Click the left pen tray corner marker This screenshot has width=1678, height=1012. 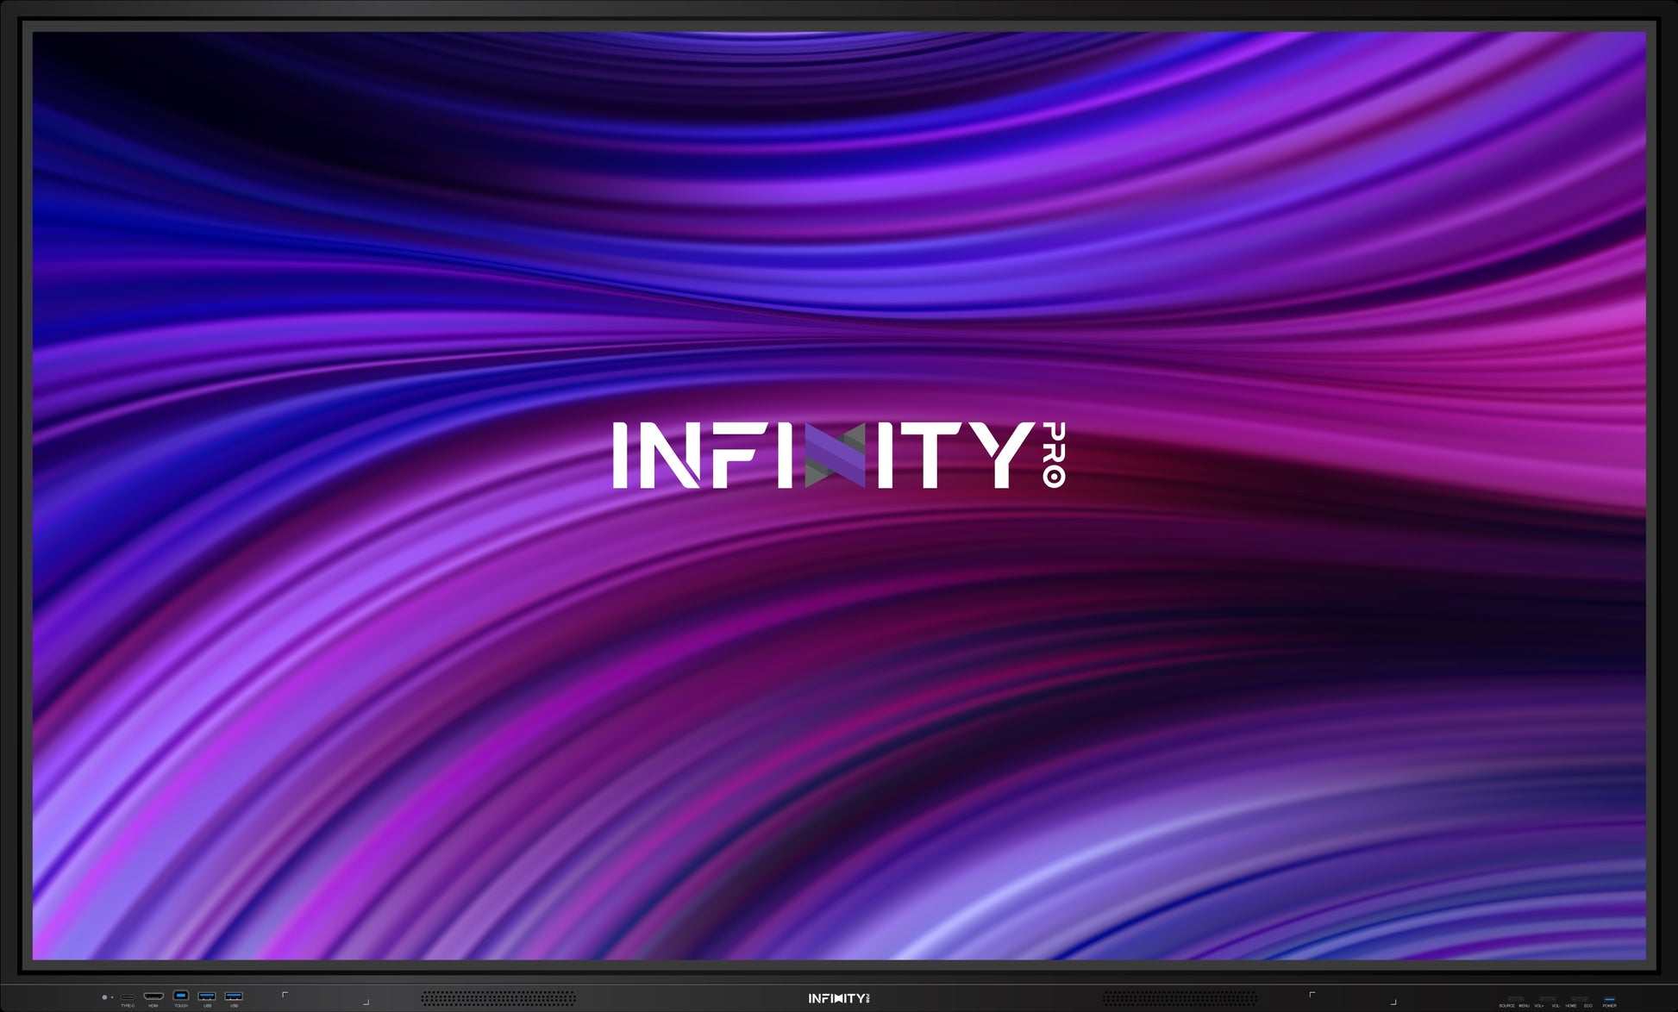click(285, 995)
